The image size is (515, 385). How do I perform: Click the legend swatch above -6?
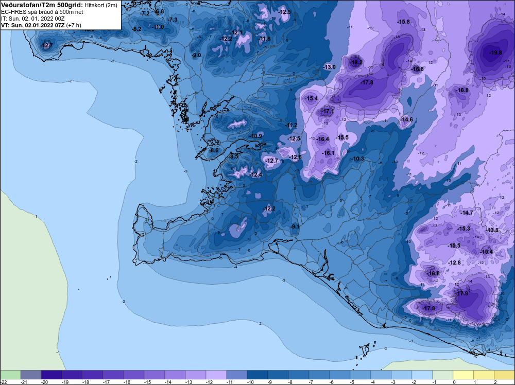339,375
